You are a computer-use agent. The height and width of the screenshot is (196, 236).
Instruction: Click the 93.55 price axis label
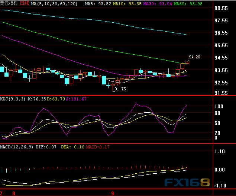click(x=221, y=70)
